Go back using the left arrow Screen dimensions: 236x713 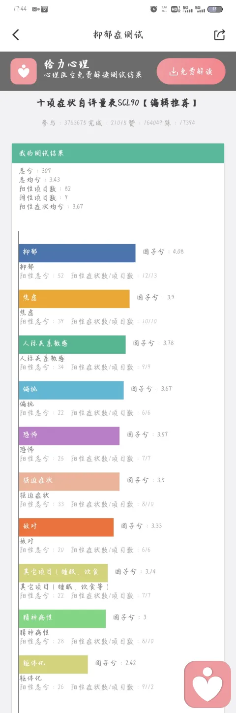pos(16,34)
